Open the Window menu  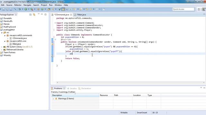pyautogui.click(x=58, y=5)
